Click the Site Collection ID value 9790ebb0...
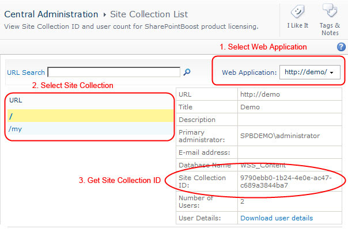The image size is (348, 229). [x=286, y=182]
